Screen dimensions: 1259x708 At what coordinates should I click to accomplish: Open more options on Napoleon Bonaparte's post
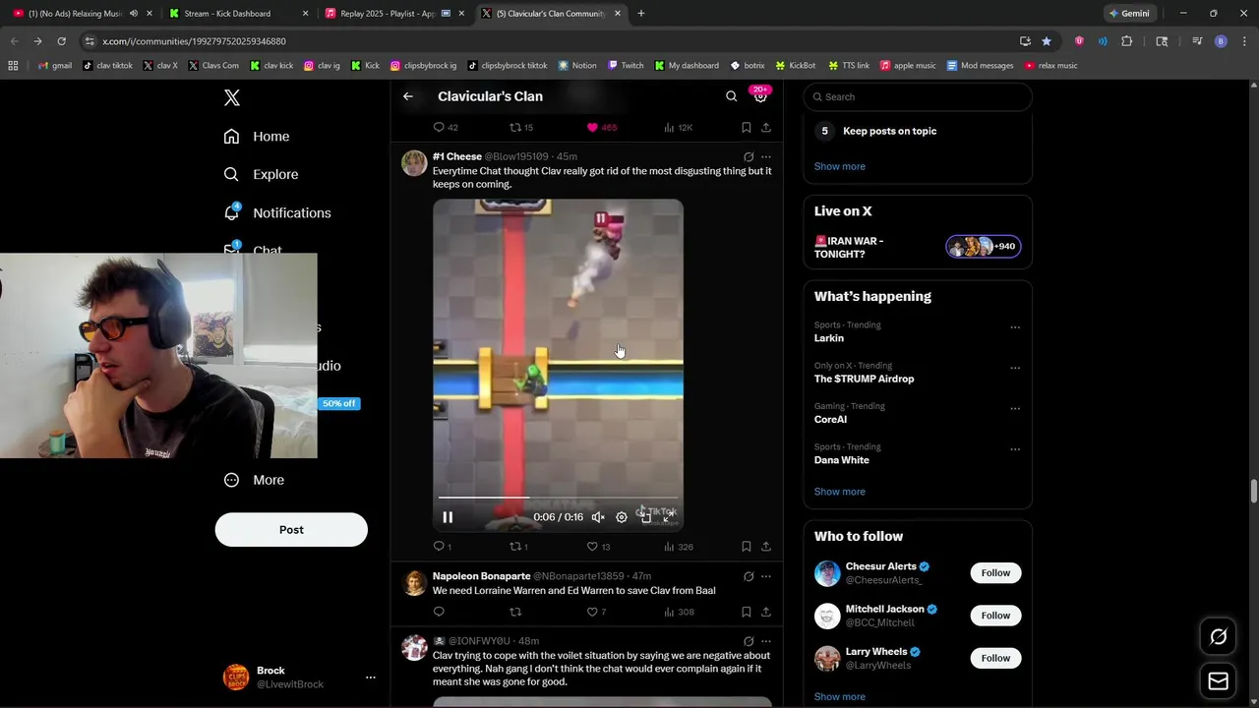click(766, 576)
